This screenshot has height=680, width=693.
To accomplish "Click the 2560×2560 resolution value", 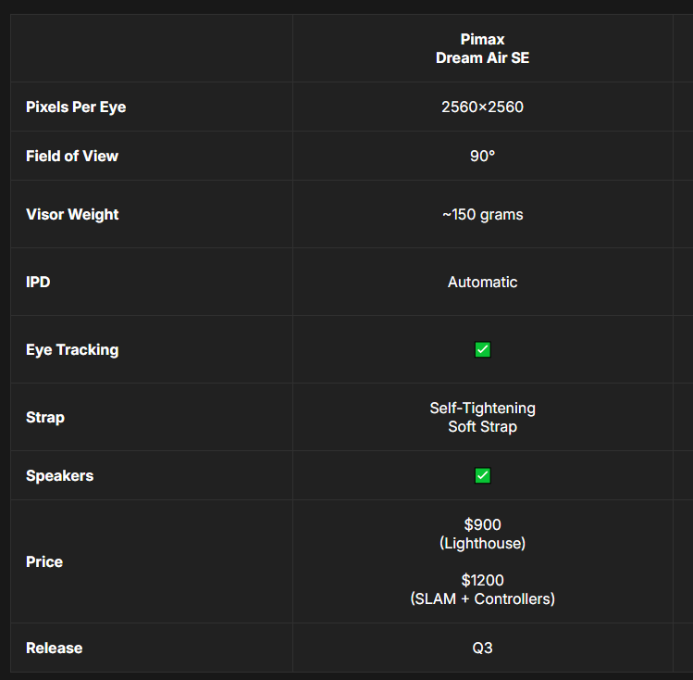I will [x=482, y=107].
